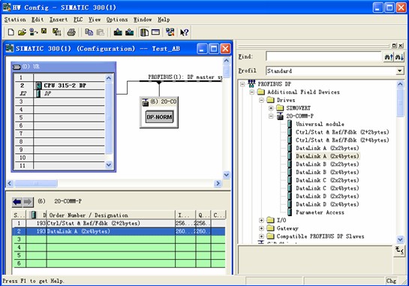Expand the SIMOVERT folder
Screen dimensions: 409x286
click(271, 108)
